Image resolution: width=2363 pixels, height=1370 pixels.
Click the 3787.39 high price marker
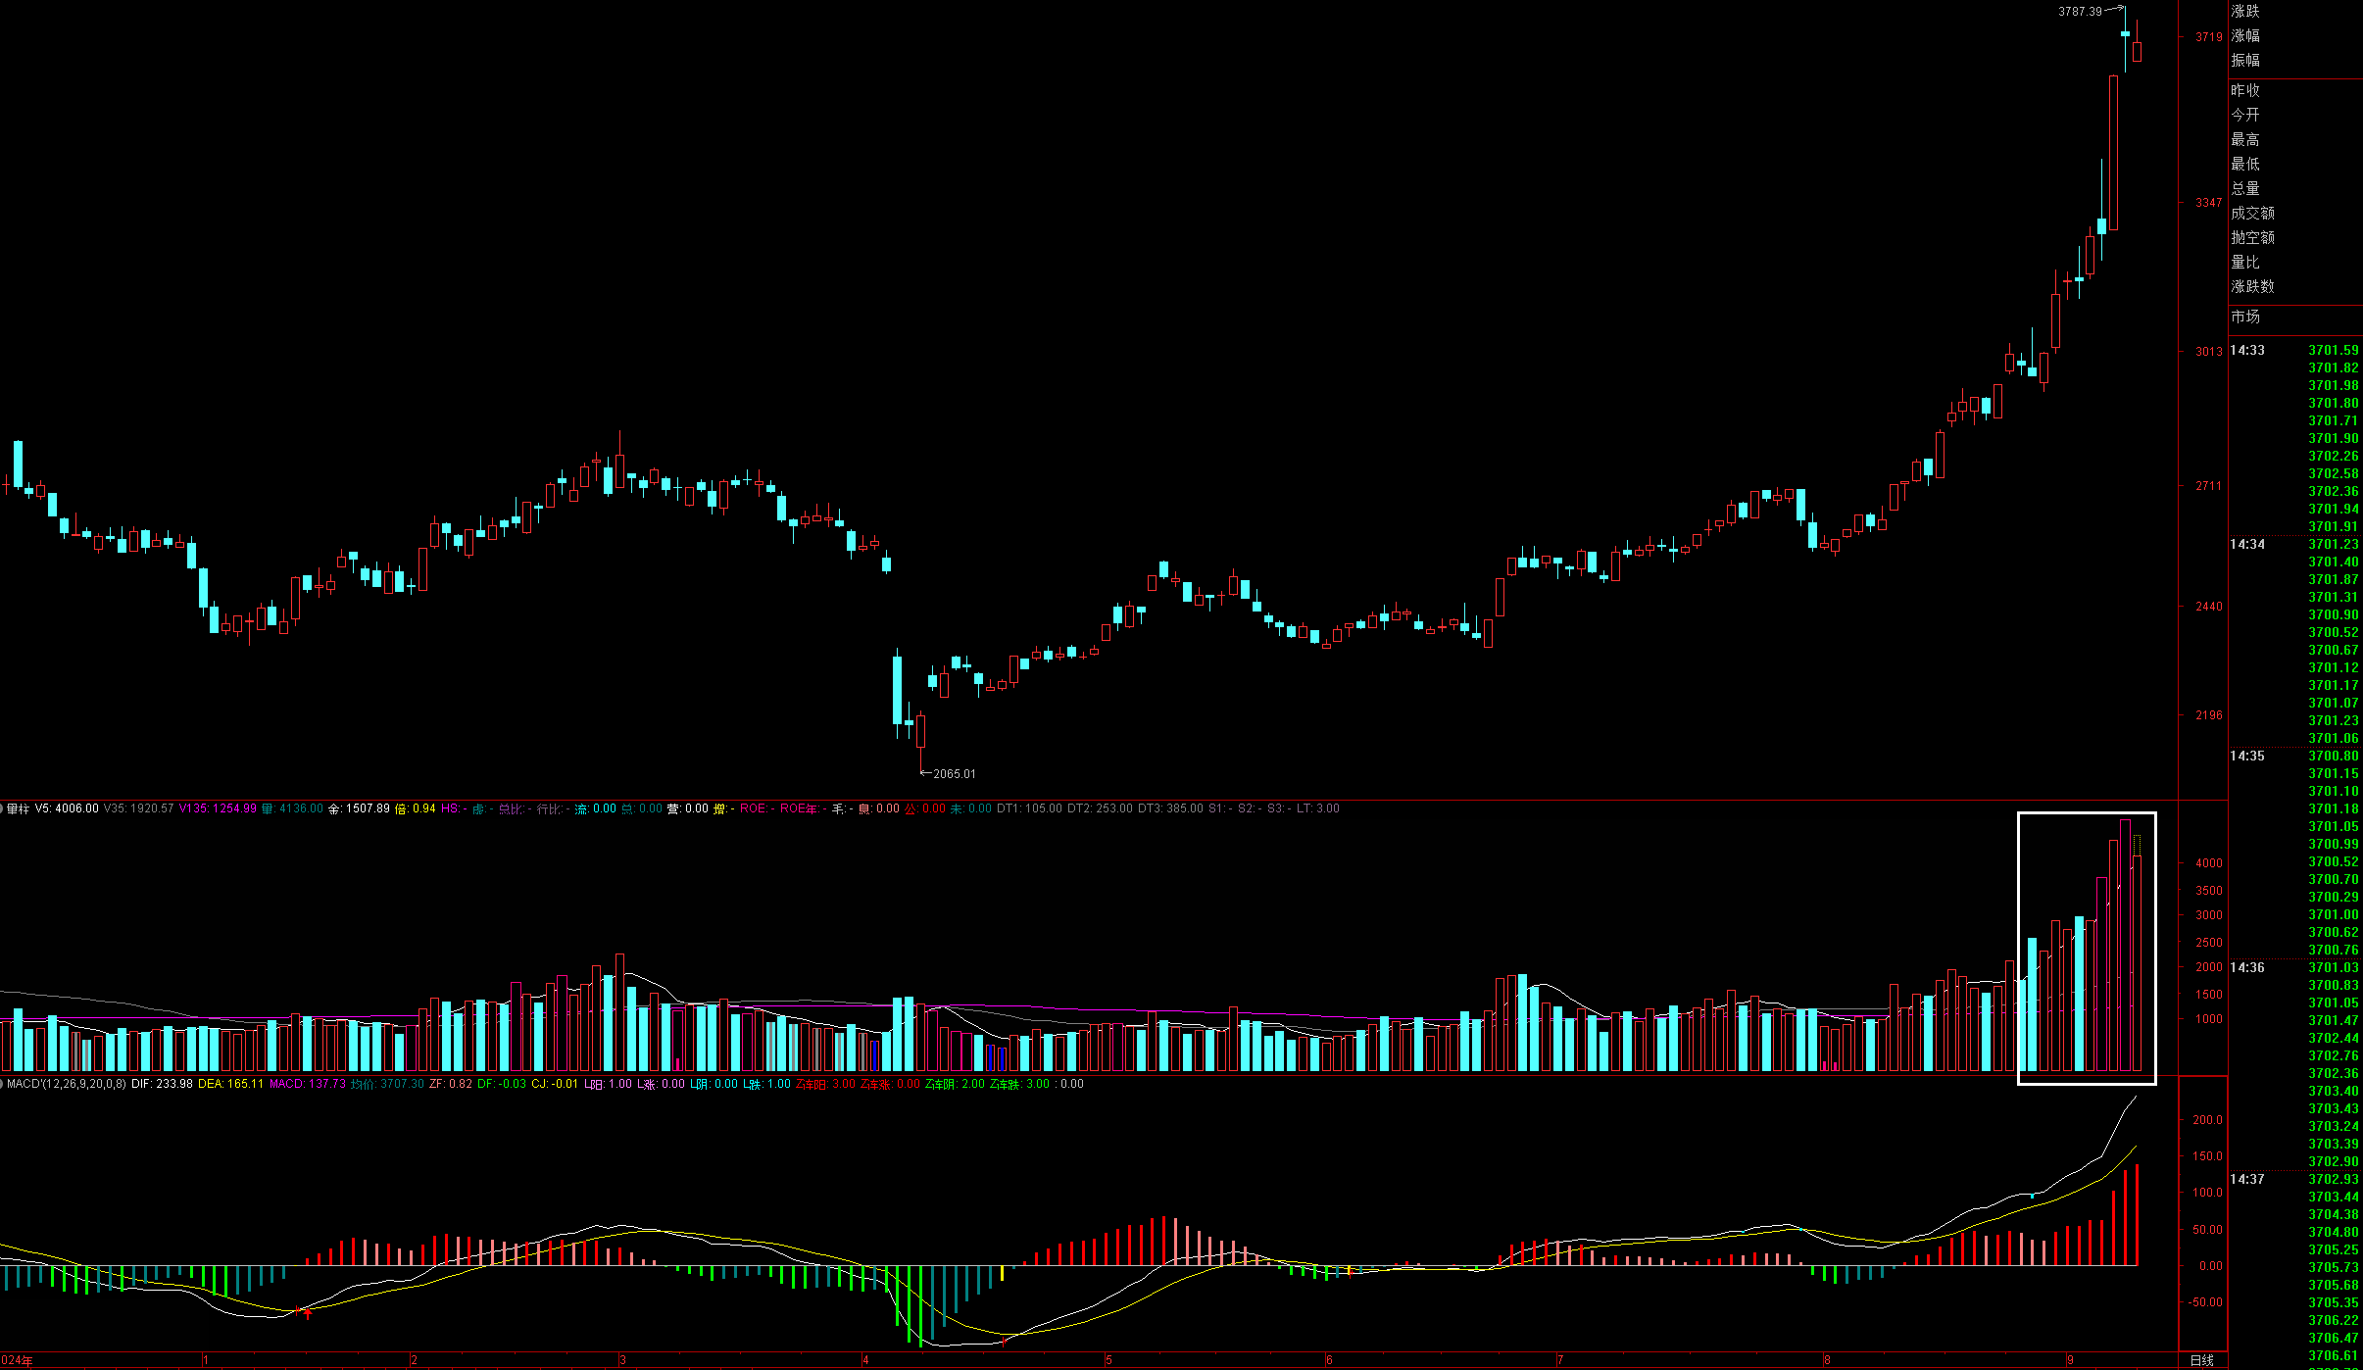[x=2080, y=12]
